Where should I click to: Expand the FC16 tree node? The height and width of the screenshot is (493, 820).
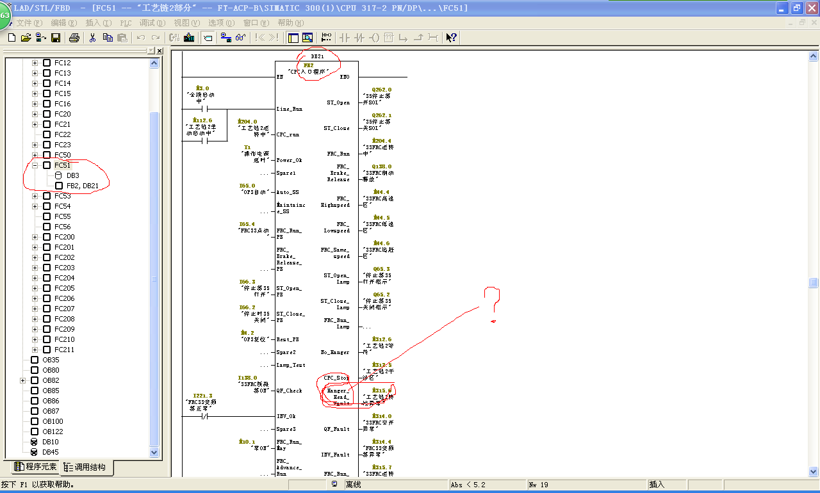tap(35, 104)
